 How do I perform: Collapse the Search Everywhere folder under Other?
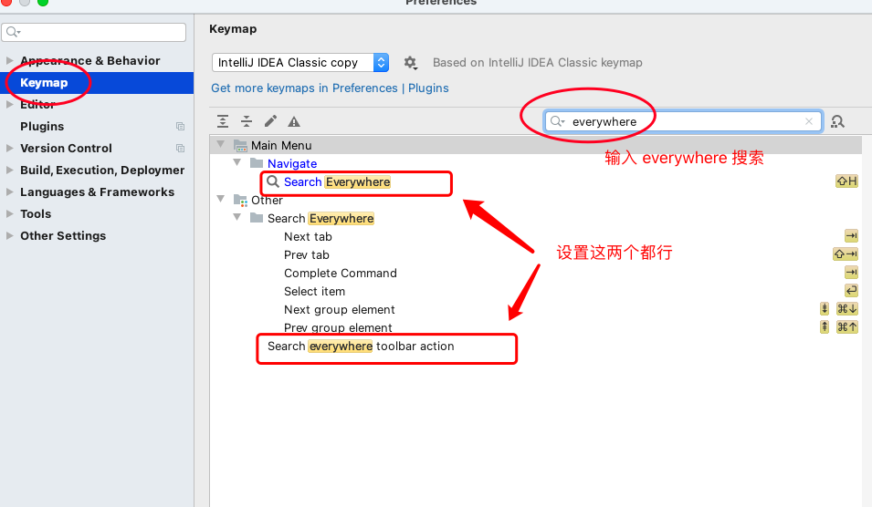[x=237, y=217]
